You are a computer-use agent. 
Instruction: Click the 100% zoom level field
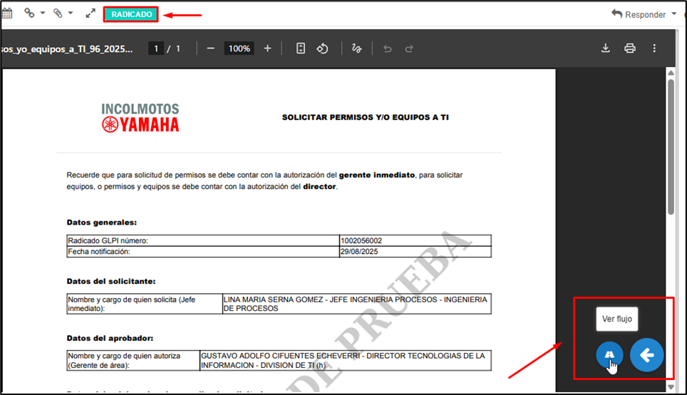[239, 48]
